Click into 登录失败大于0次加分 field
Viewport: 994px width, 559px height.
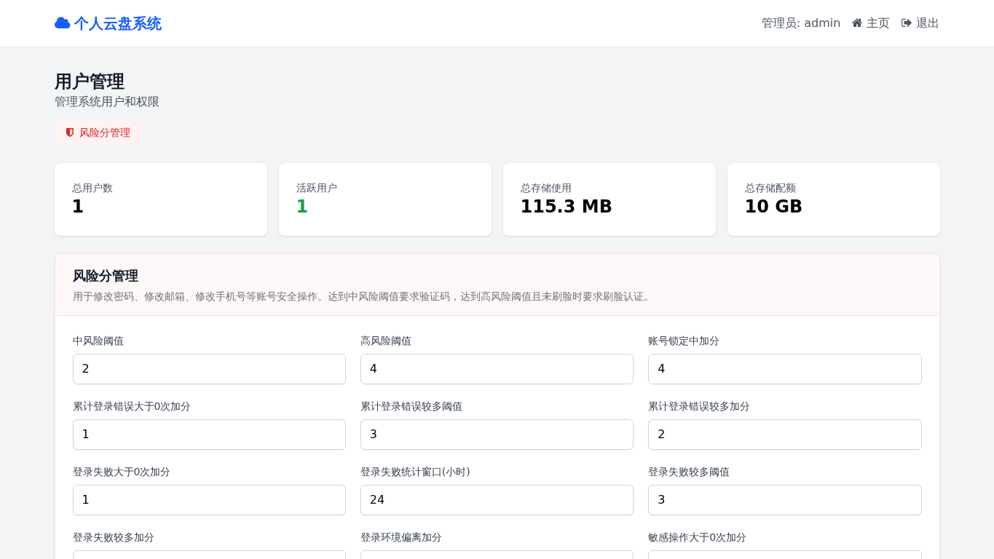[209, 500]
